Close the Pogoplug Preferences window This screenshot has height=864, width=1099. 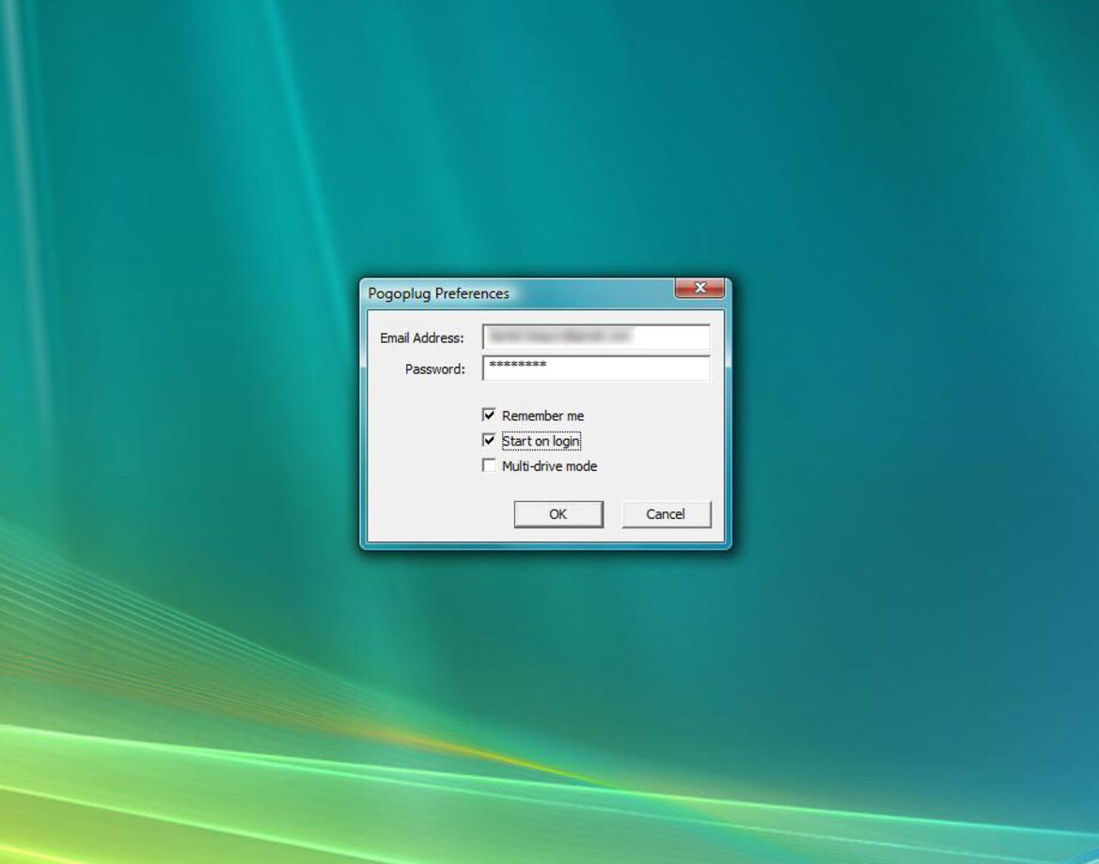click(699, 288)
